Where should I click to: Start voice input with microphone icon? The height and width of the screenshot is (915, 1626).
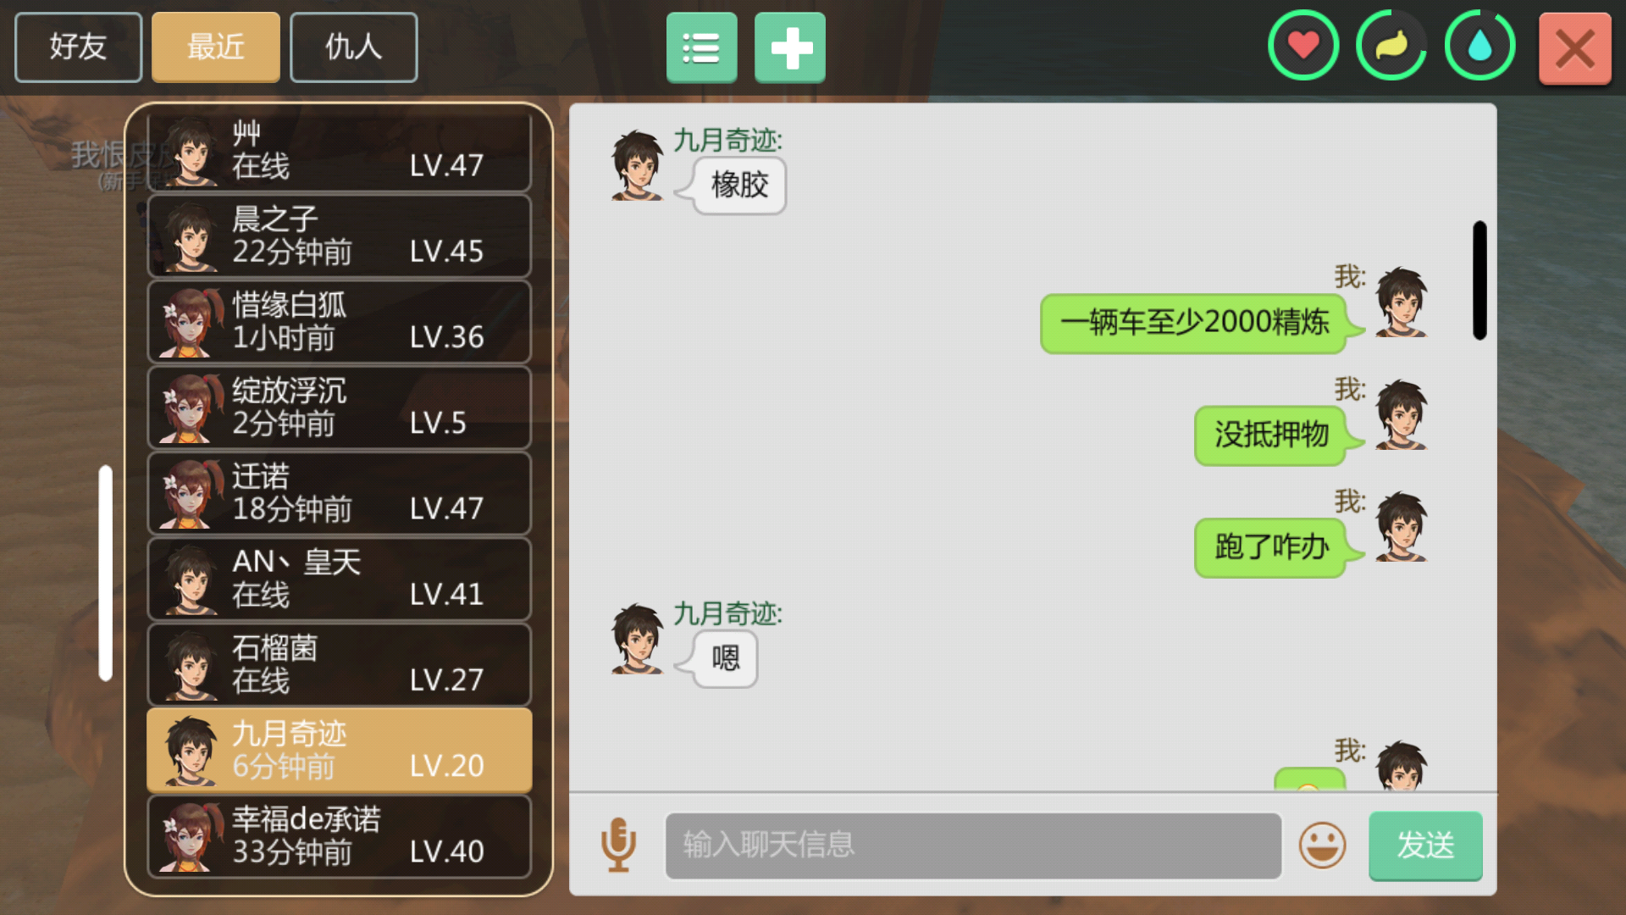618,845
